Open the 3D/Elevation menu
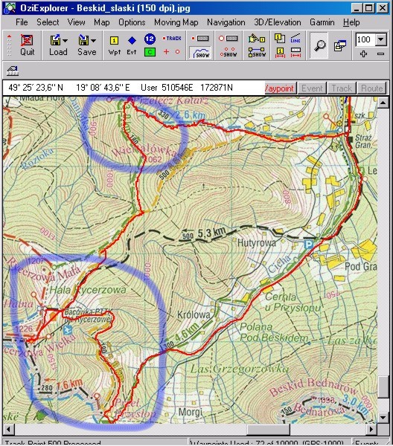 pyautogui.click(x=277, y=22)
